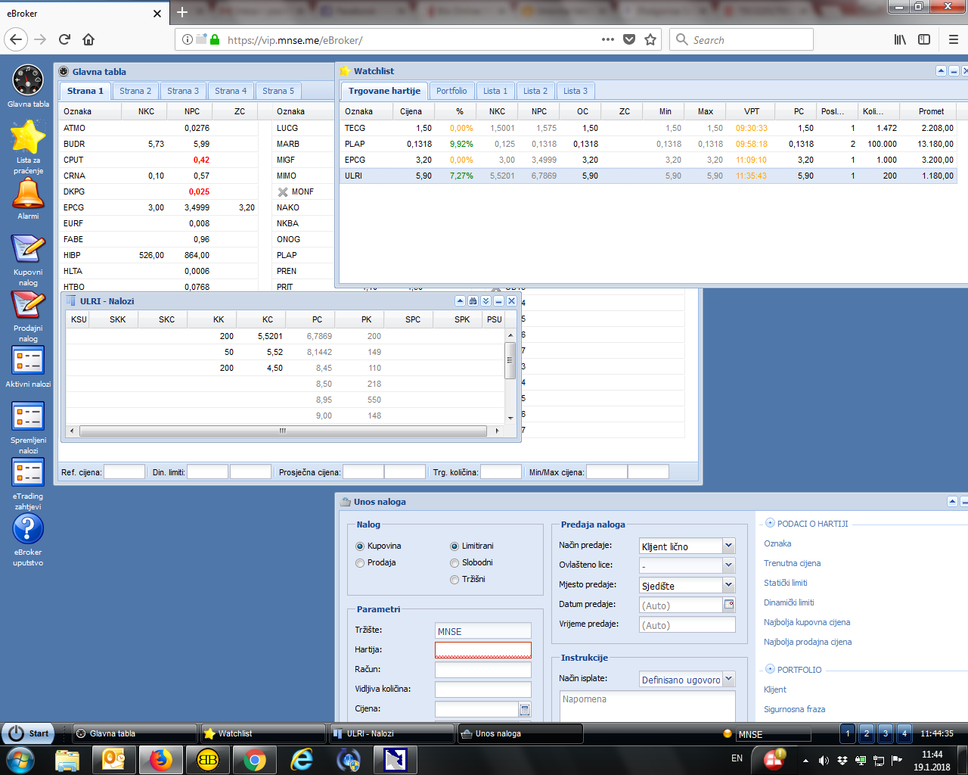Open calculator icon next to Cijena field

(x=525, y=709)
